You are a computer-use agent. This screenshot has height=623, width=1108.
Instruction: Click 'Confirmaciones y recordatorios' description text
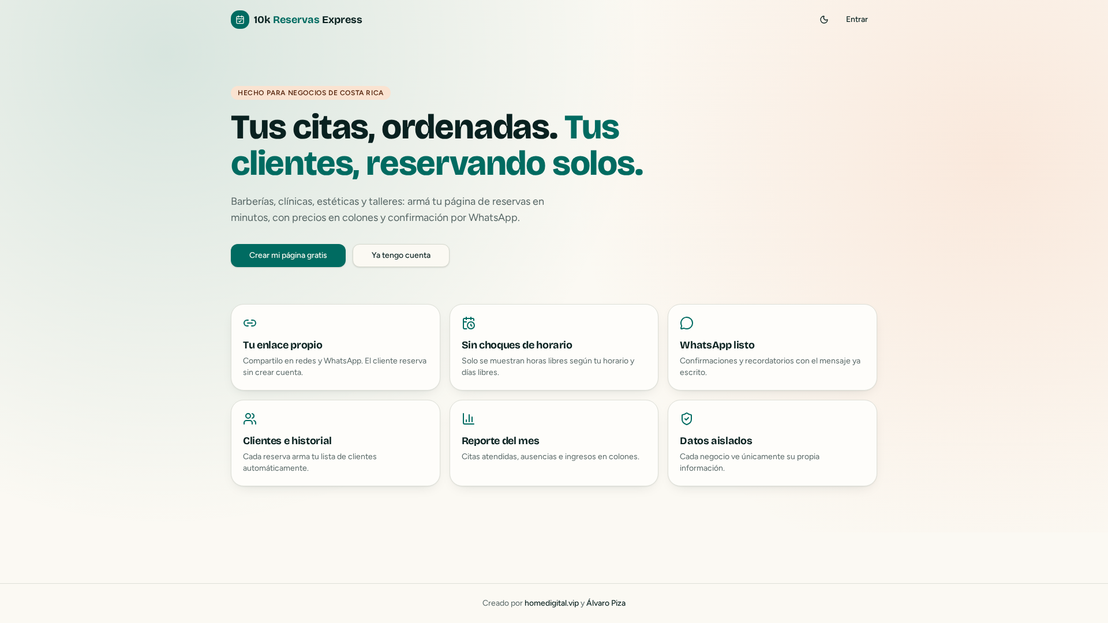(770, 367)
